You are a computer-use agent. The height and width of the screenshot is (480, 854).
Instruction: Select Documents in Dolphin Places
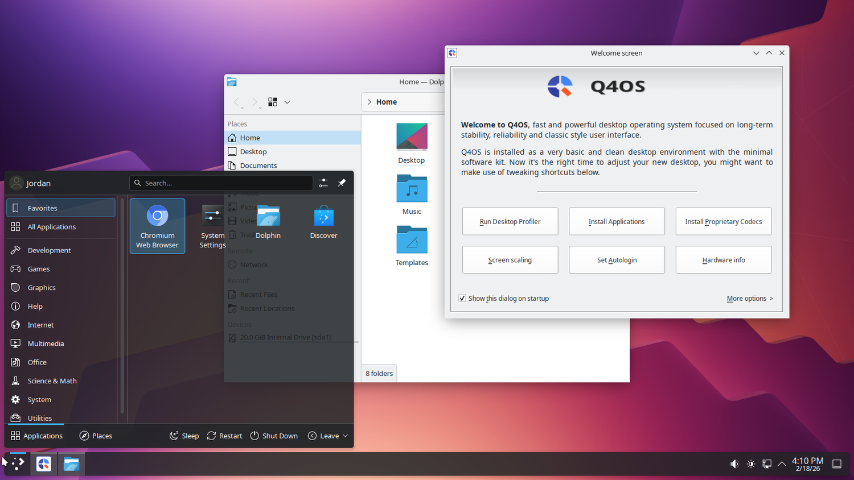tap(293, 165)
